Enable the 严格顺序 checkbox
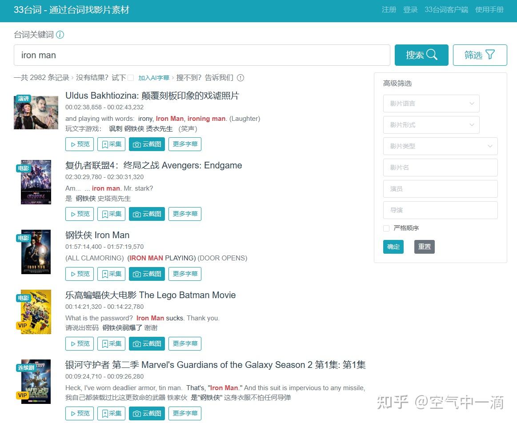 click(386, 228)
